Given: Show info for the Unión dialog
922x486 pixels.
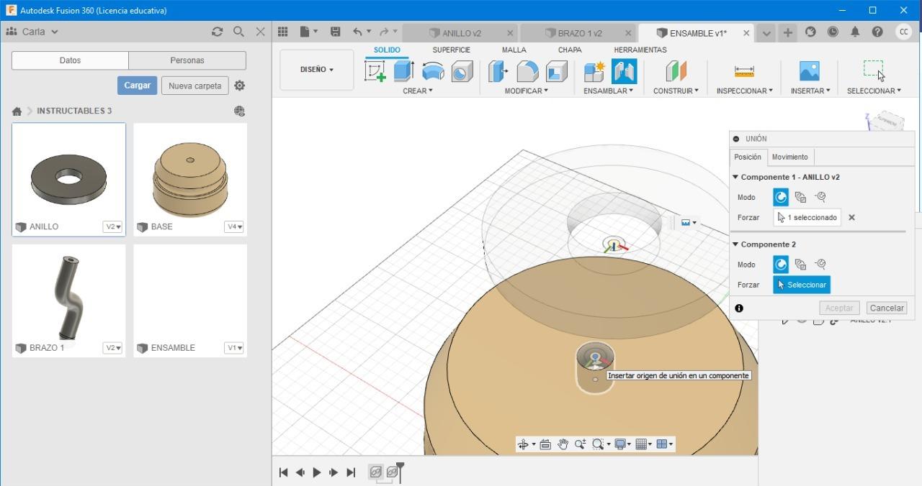Looking at the screenshot, I should point(739,308).
